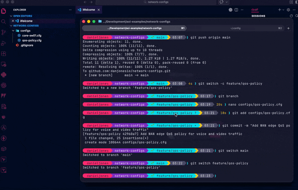Switch to the ~/.config terminal tab

point(235,28)
